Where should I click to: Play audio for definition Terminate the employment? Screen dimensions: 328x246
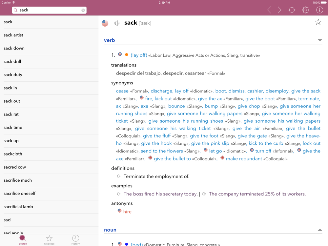point(119,176)
